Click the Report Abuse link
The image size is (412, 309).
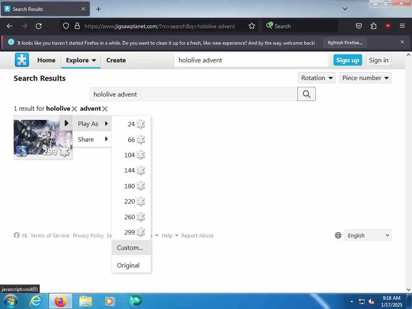pos(197,235)
